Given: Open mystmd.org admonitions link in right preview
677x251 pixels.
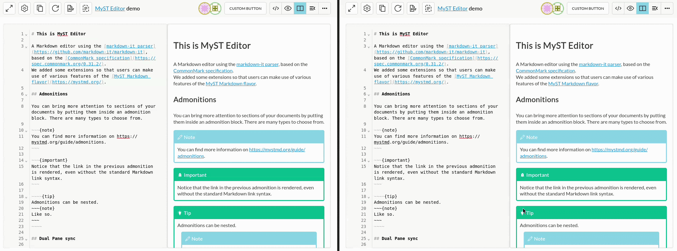Looking at the screenshot, I should coord(619,150).
